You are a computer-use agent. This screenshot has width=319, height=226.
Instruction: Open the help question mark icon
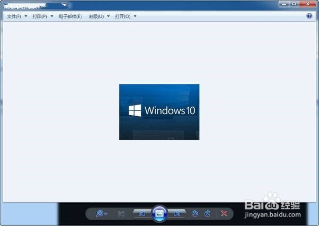pos(309,16)
